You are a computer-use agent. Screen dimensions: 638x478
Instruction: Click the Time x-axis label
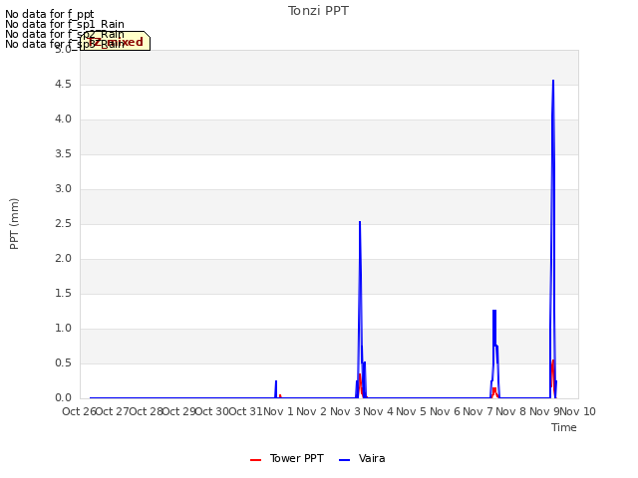(563, 427)
